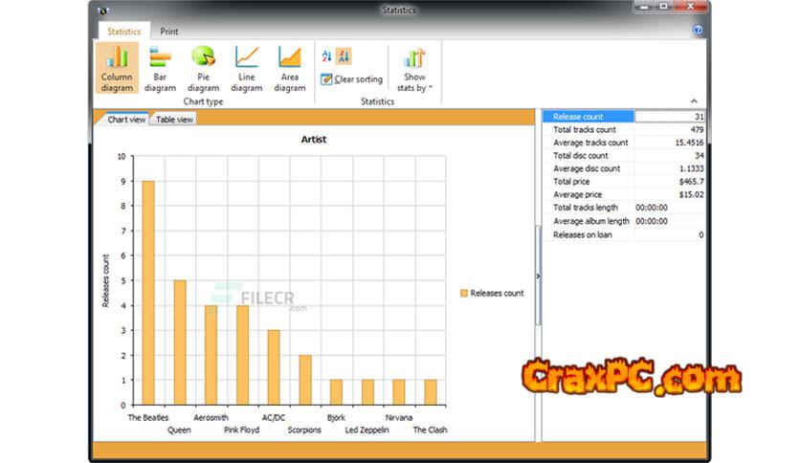Click the Artist chart title
This screenshot has width=800, height=463.
pyautogui.click(x=313, y=140)
